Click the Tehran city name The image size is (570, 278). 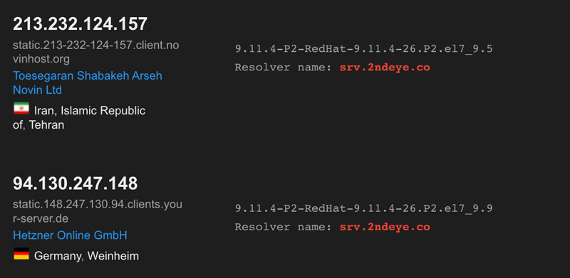click(x=47, y=125)
